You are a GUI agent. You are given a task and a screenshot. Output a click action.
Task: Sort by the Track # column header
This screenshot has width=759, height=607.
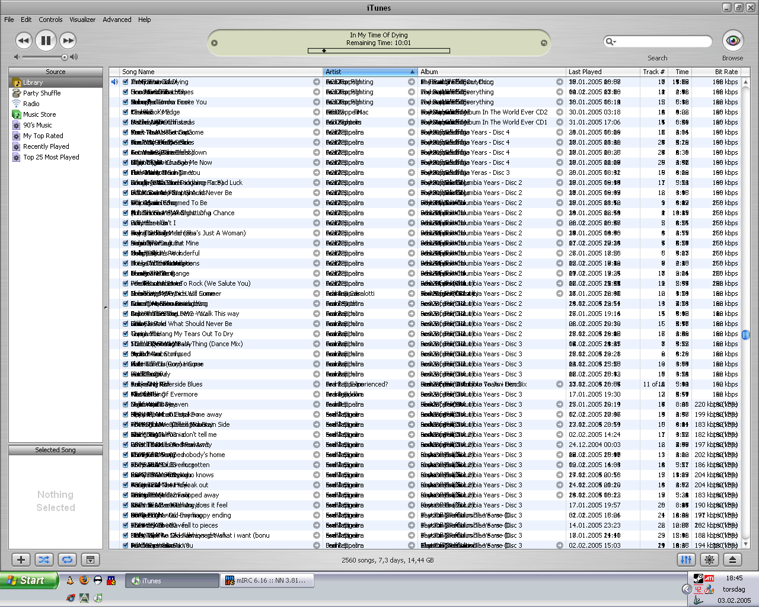(653, 72)
